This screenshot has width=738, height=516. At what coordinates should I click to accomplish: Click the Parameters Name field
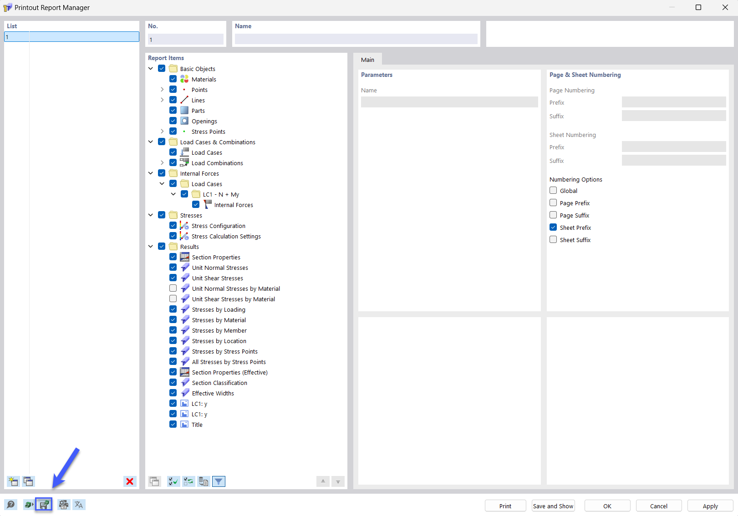click(x=449, y=102)
